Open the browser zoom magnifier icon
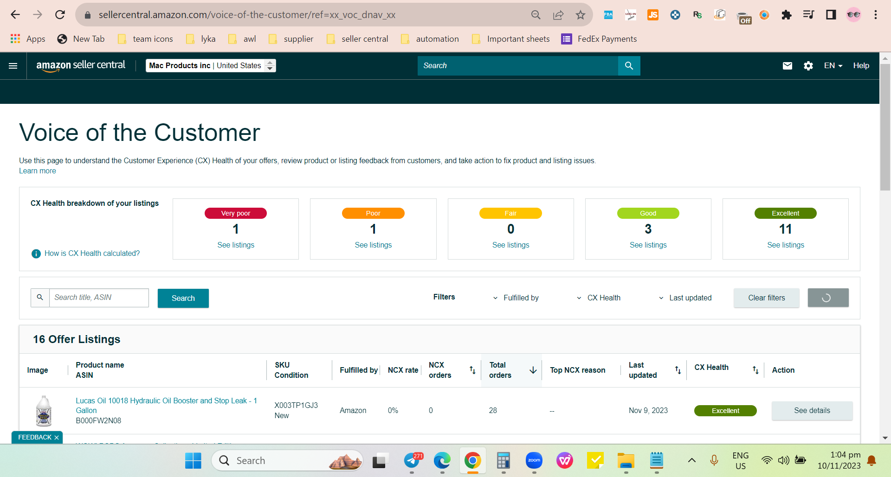The image size is (891, 477). point(536,15)
